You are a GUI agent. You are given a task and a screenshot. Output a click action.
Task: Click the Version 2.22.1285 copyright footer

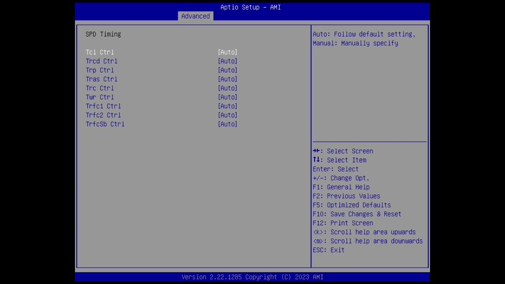(x=252, y=277)
